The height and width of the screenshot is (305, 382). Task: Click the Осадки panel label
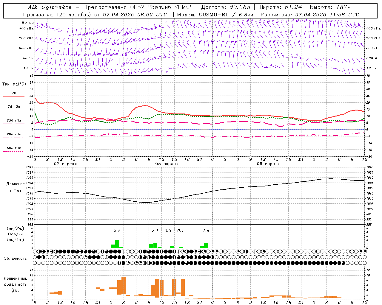pyautogui.click(x=15, y=234)
